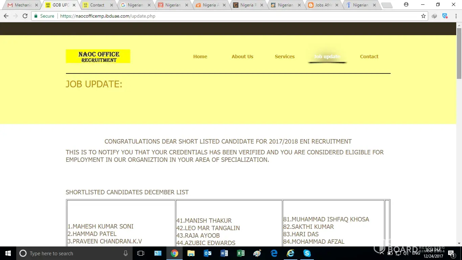Select candidate 2.HAMMAD PATEL
This screenshot has height=260, width=462.
coord(92,234)
